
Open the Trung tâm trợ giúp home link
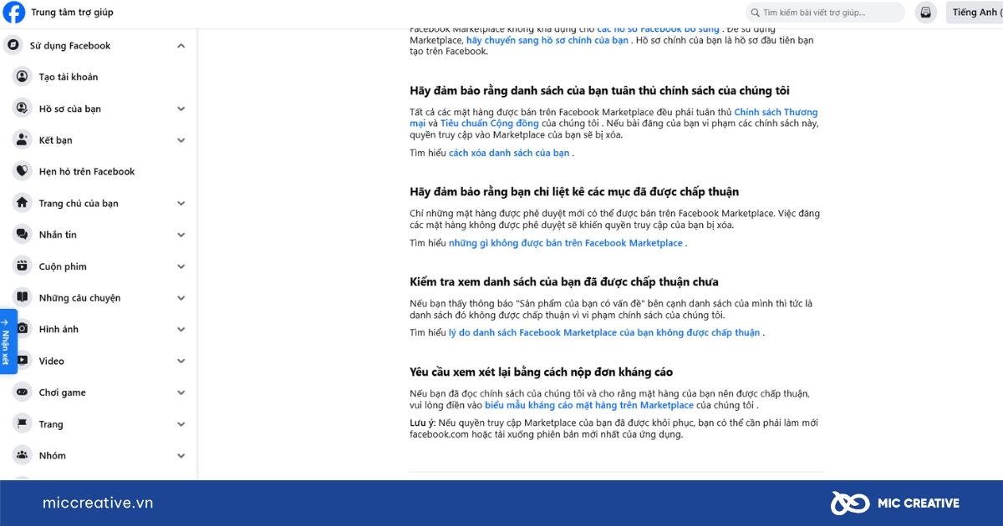(72, 13)
